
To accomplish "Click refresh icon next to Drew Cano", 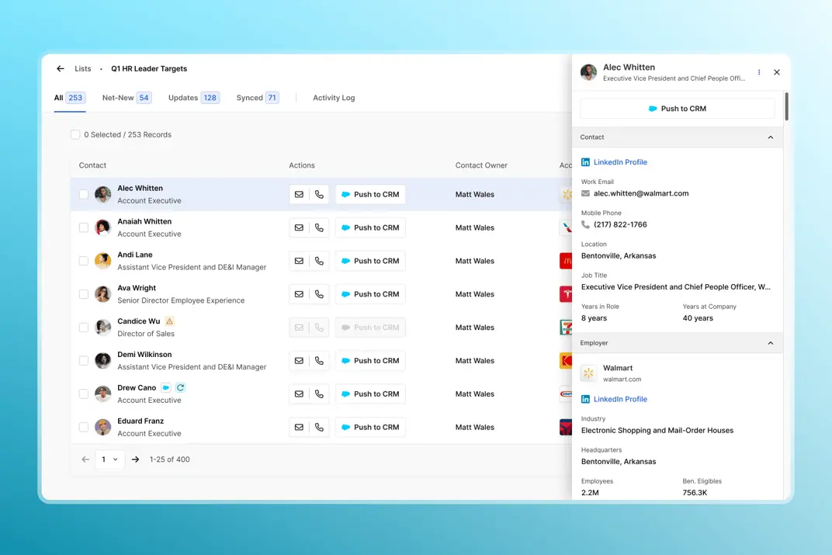I will click(180, 387).
